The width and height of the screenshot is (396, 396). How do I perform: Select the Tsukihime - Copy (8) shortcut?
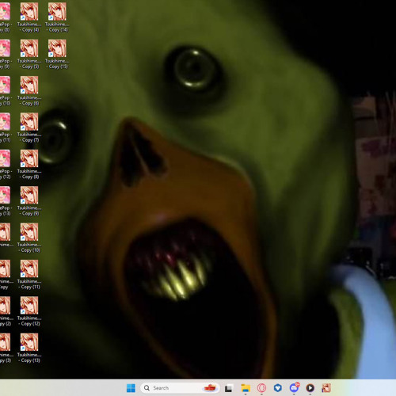coord(29,165)
